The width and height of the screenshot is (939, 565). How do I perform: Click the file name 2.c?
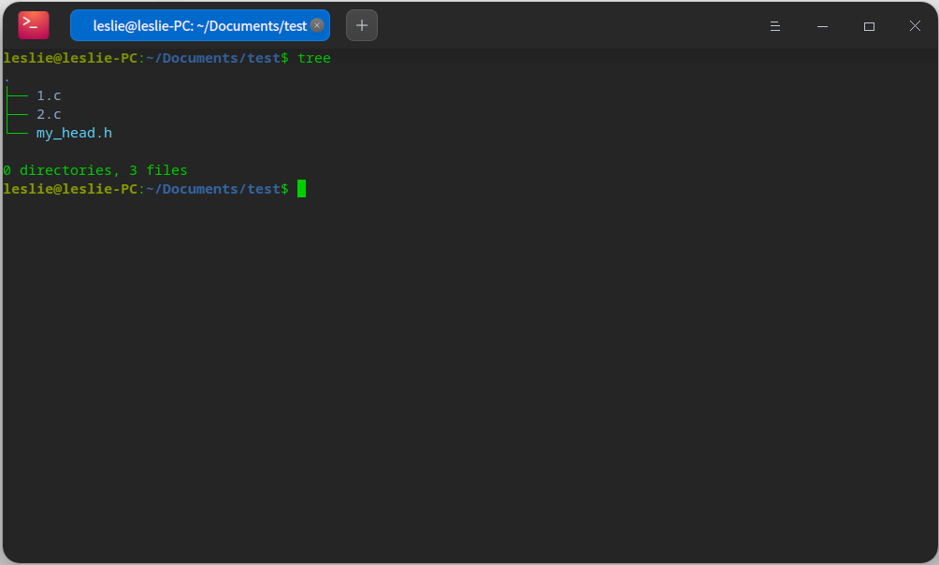[x=49, y=114]
